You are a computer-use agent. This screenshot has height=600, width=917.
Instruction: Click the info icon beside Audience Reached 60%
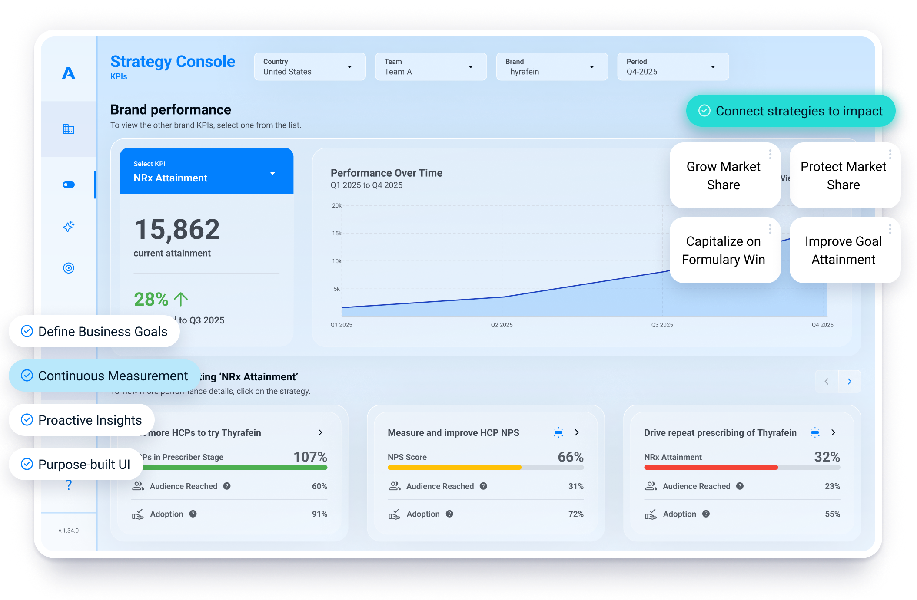[226, 486]
